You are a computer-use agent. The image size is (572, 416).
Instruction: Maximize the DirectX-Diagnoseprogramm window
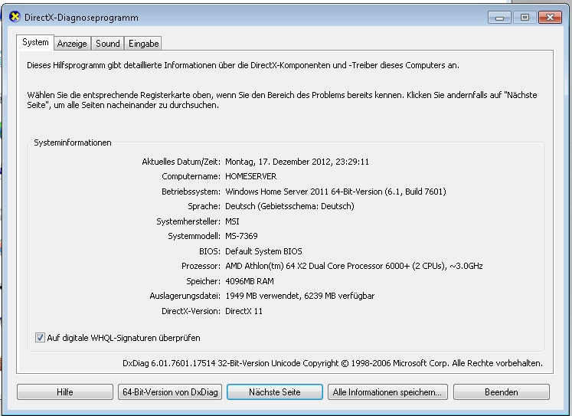[x=525, y=17]
